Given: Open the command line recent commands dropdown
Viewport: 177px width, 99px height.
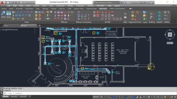Looking at the screenshot, I should click(x=7, y=94).
